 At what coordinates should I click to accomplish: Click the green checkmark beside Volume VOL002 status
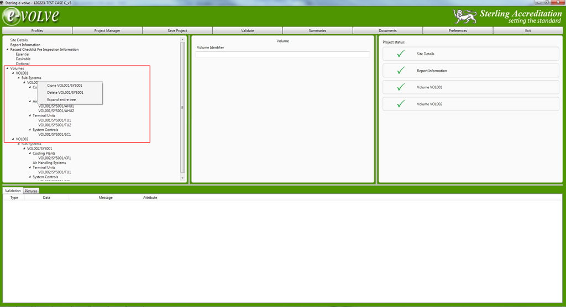coord(401,104)
